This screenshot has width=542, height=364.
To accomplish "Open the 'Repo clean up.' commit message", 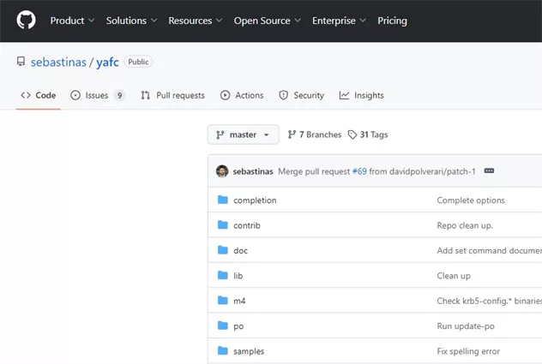I will [465, 225].
